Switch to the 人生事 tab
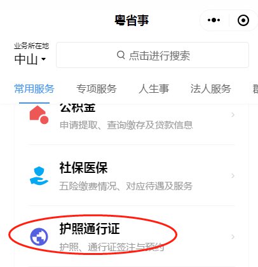The width and height of the screenshot is (258, 267). point(154,88)
